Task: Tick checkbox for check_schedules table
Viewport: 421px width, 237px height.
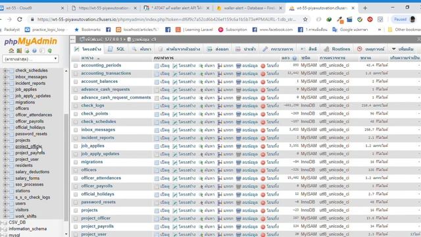Action: click(x=76, y=122)
